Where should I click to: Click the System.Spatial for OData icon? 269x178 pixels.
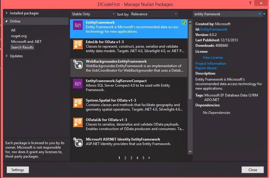pyautogui.click(x=78, y=103)
